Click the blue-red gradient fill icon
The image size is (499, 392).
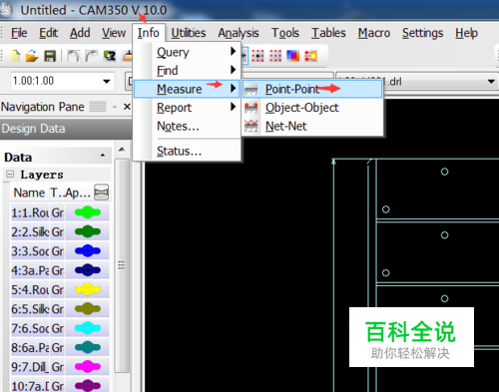(293, 56)
